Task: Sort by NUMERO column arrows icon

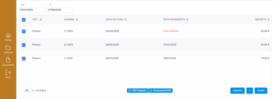Action: (77, 20)
